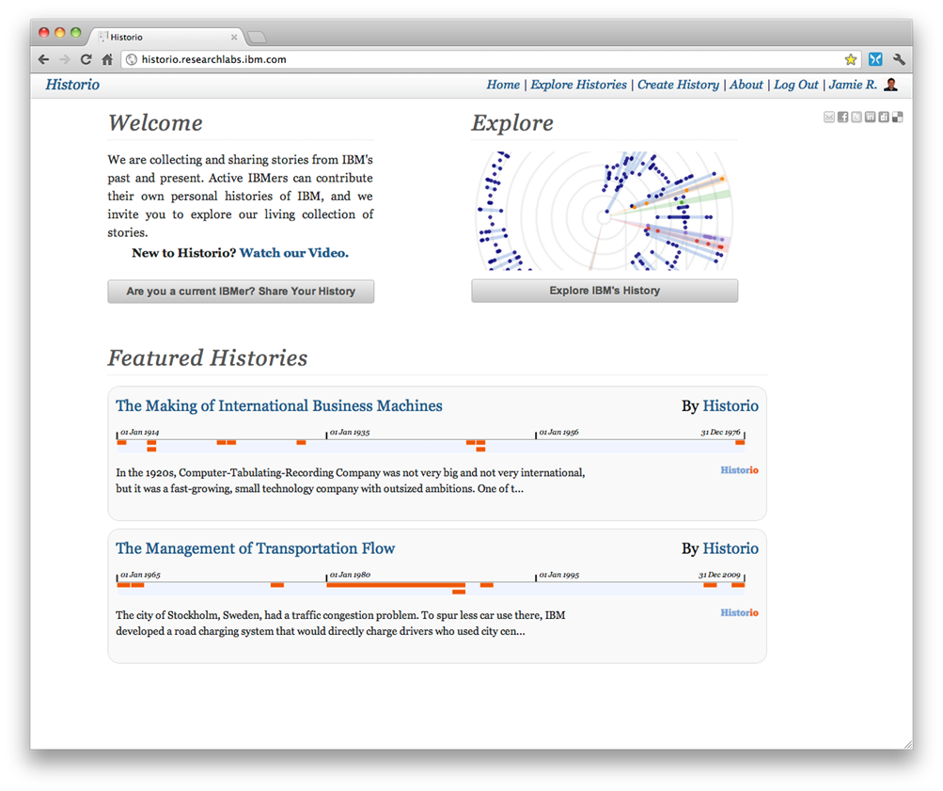Open Jamie R. profile link
943x791 pixels.
(853, 85)
